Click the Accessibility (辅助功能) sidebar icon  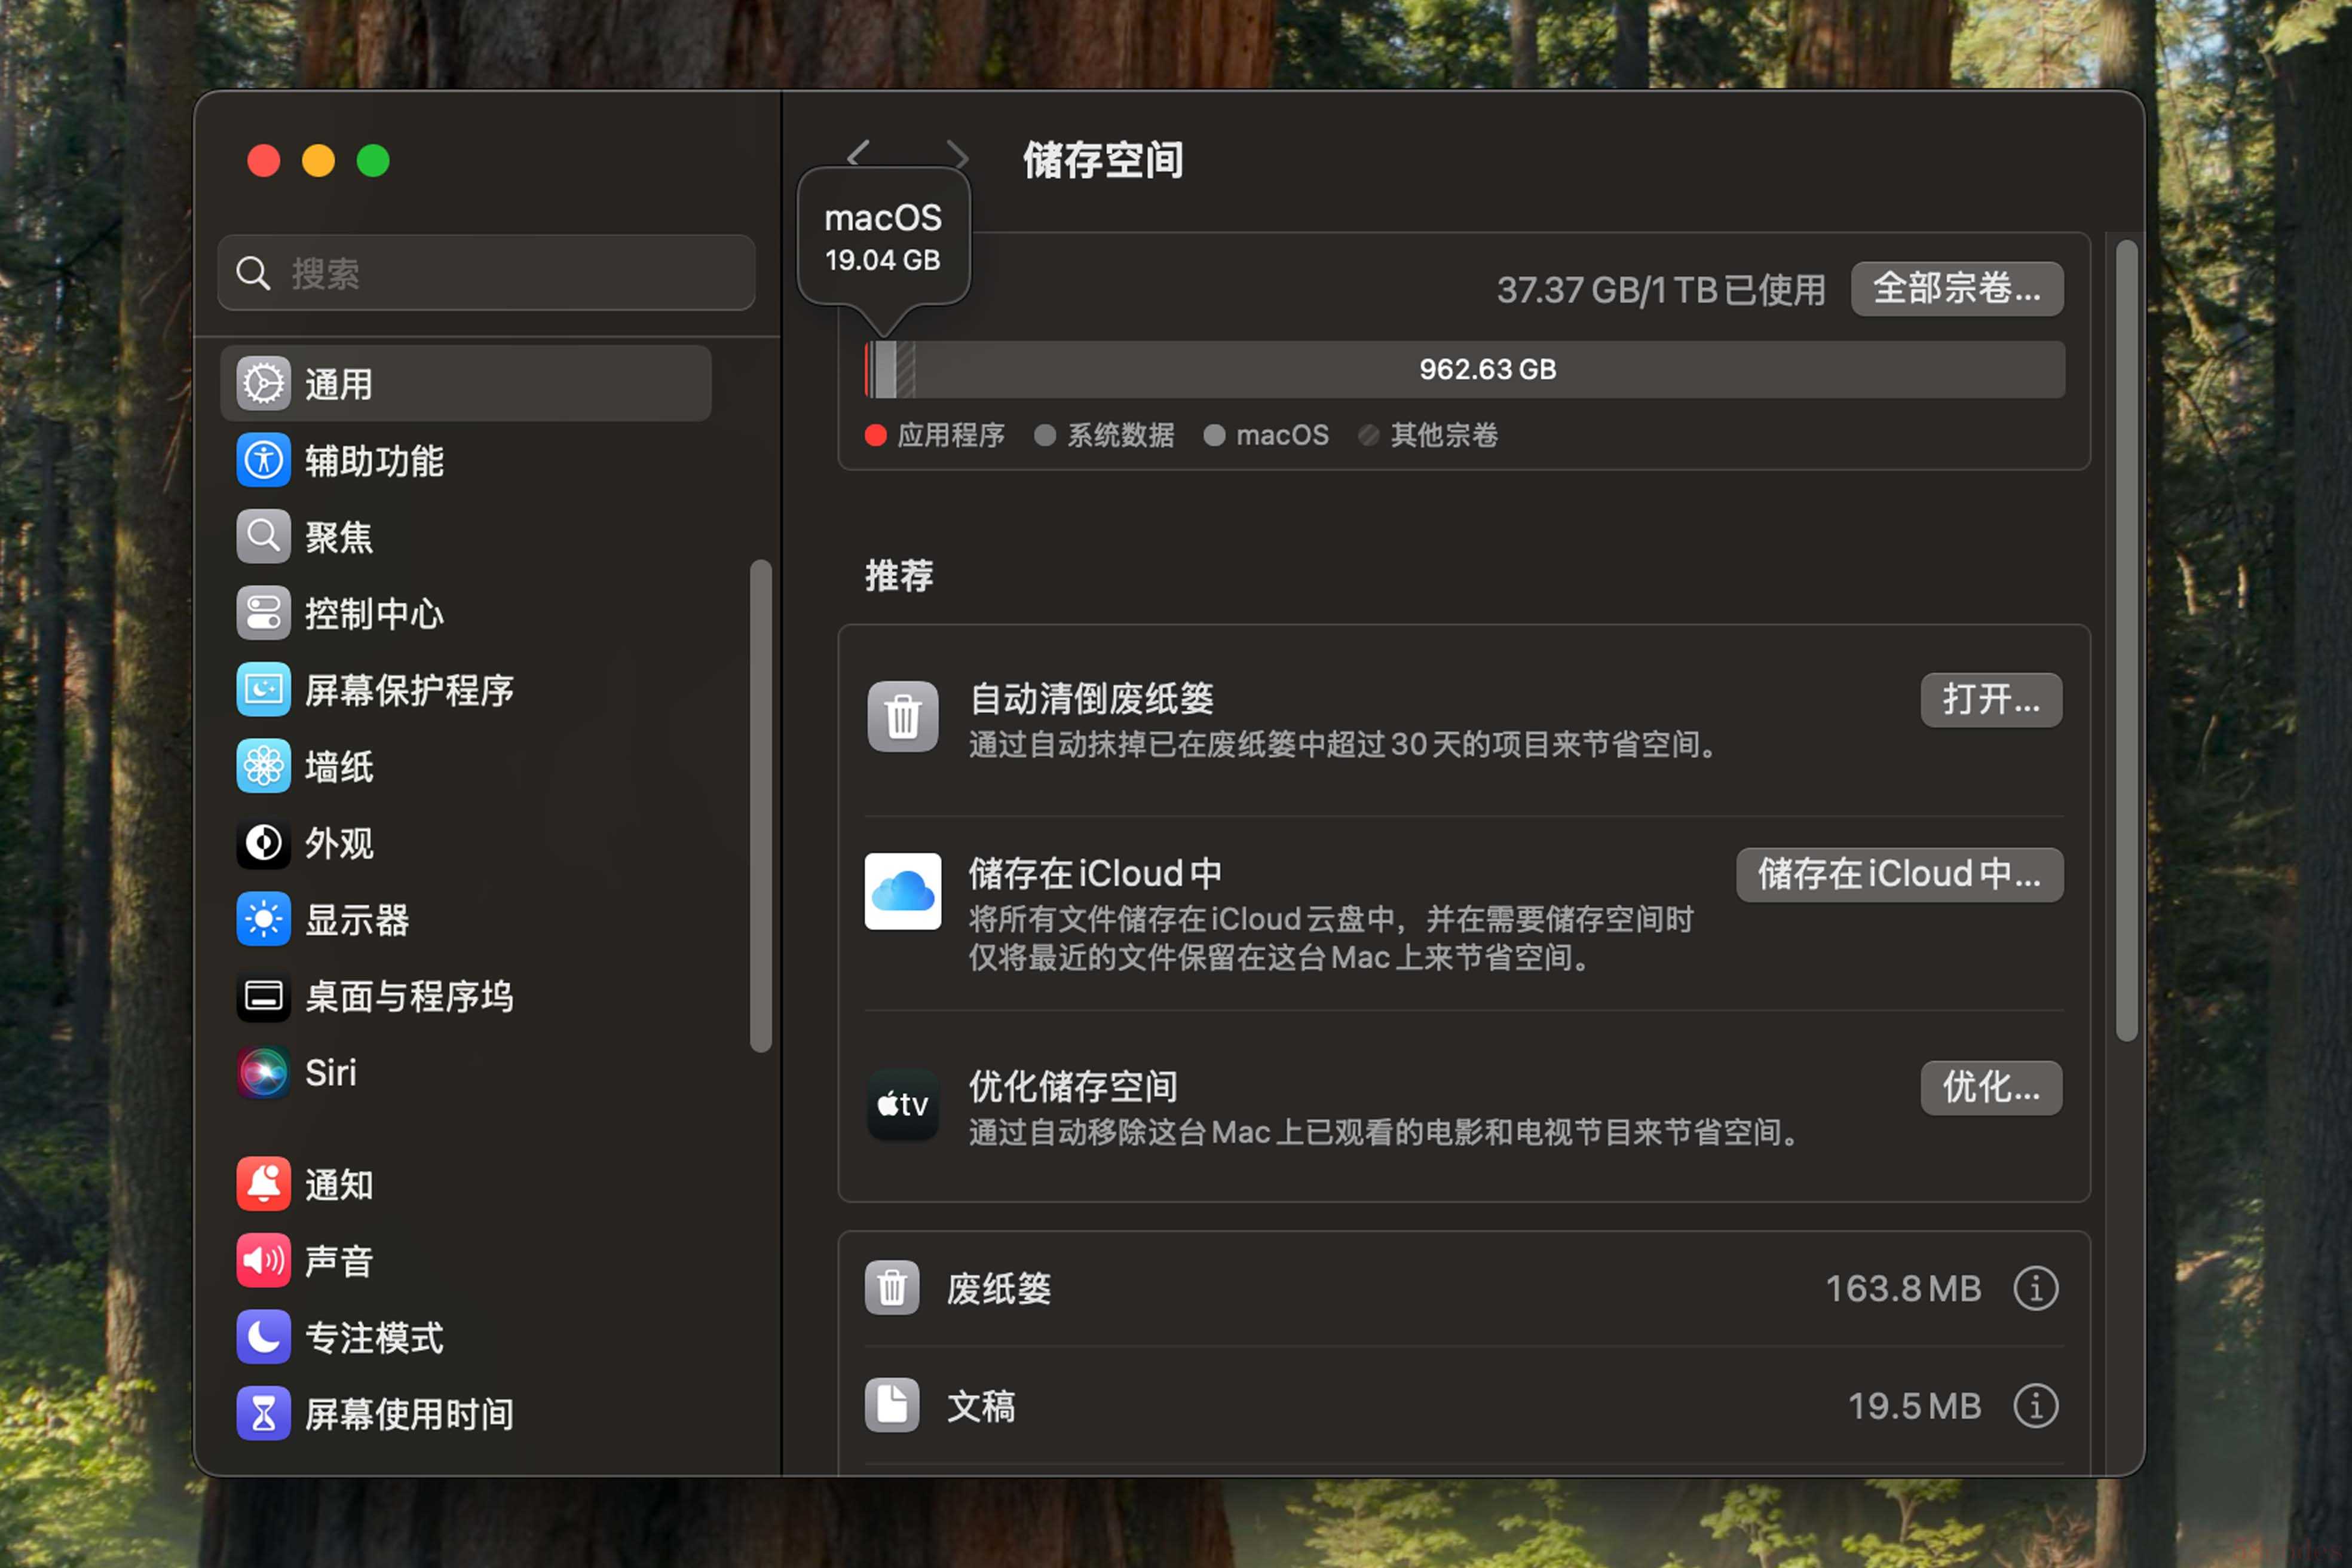pyautogui.click(x=263, y=461)
